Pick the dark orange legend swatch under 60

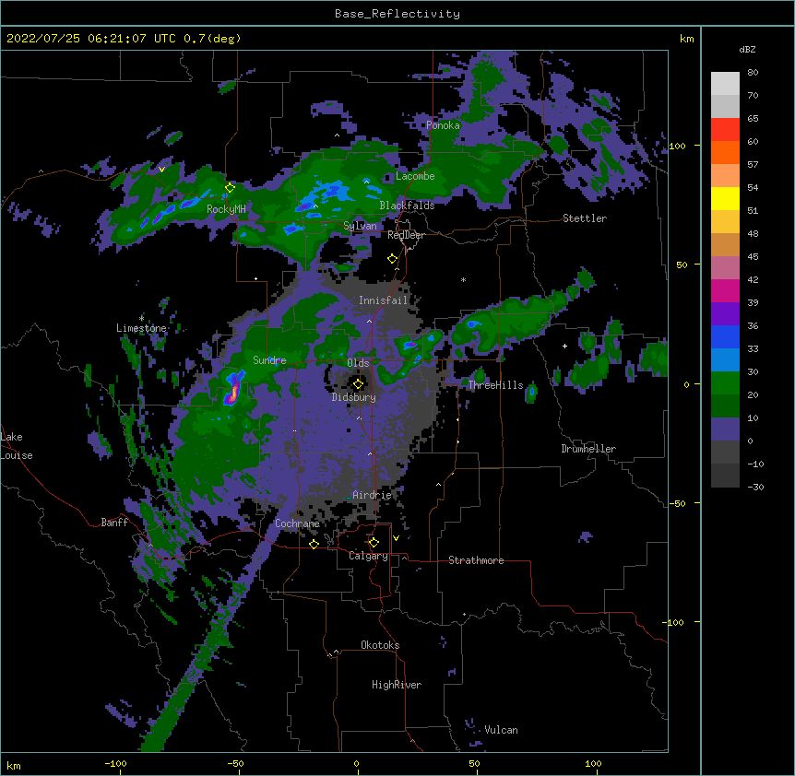(725, 152)
